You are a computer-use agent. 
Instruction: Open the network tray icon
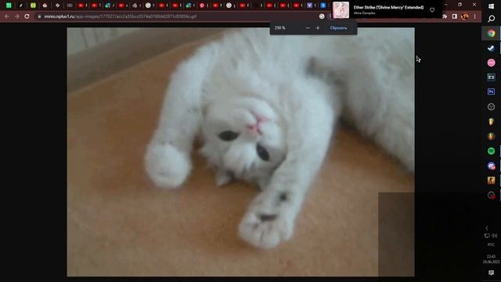point(487,236)
